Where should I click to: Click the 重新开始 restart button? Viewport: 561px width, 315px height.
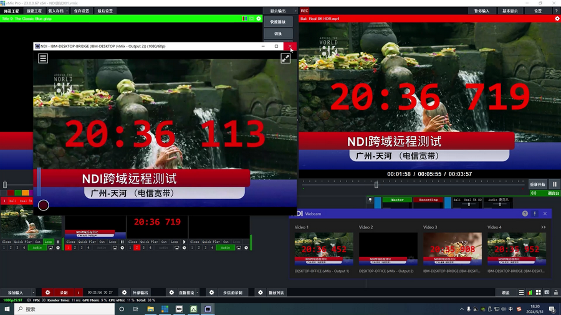(537, 184)
